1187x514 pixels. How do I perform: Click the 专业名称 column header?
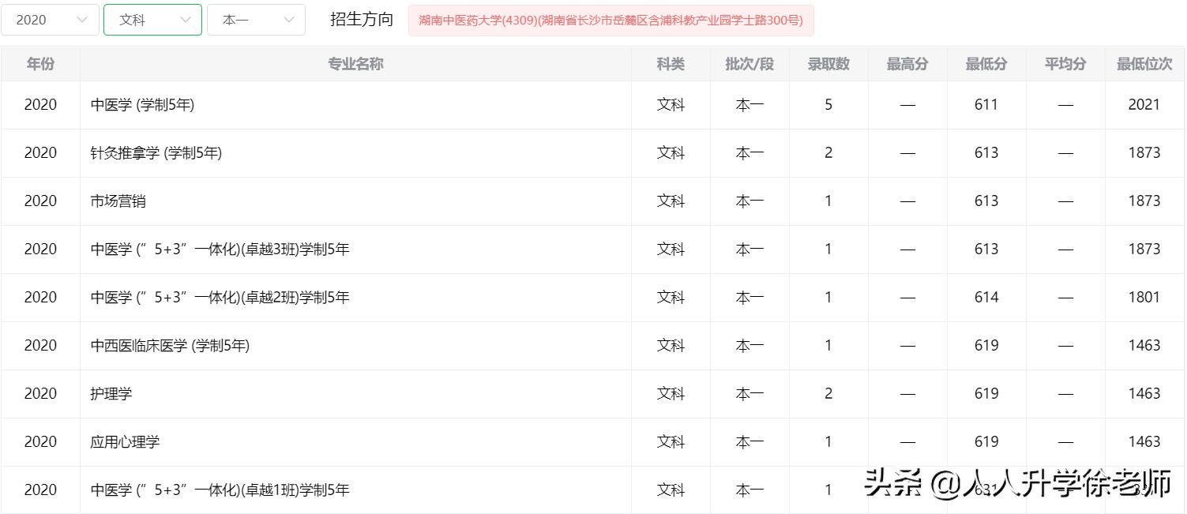click(355, 64)
